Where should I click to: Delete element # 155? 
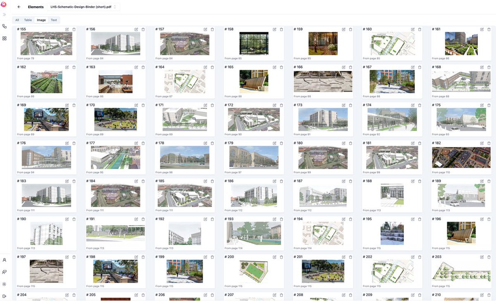pyautogui.click(x=74, y=29)
